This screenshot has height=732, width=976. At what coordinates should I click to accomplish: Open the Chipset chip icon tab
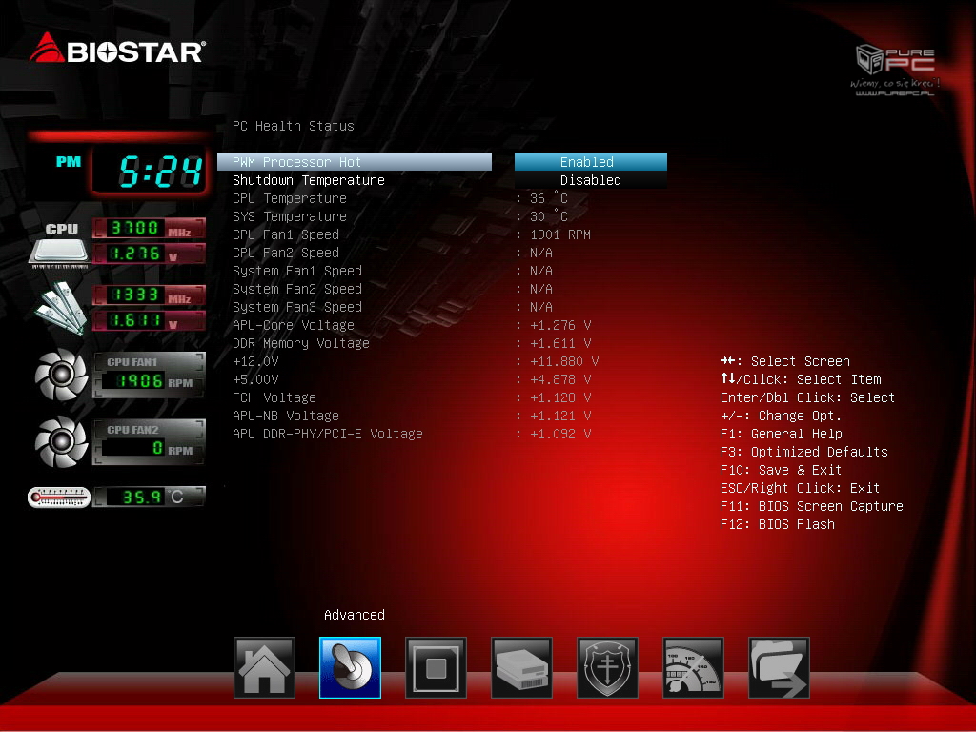click(436, 667)
